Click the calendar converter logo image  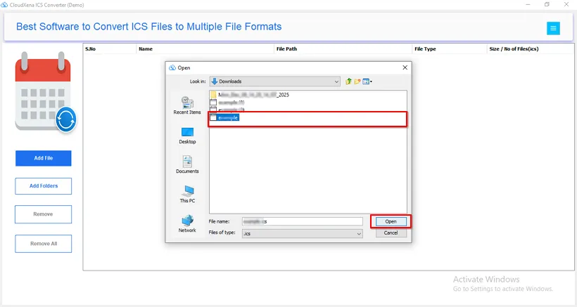click(x=45, y=92)
